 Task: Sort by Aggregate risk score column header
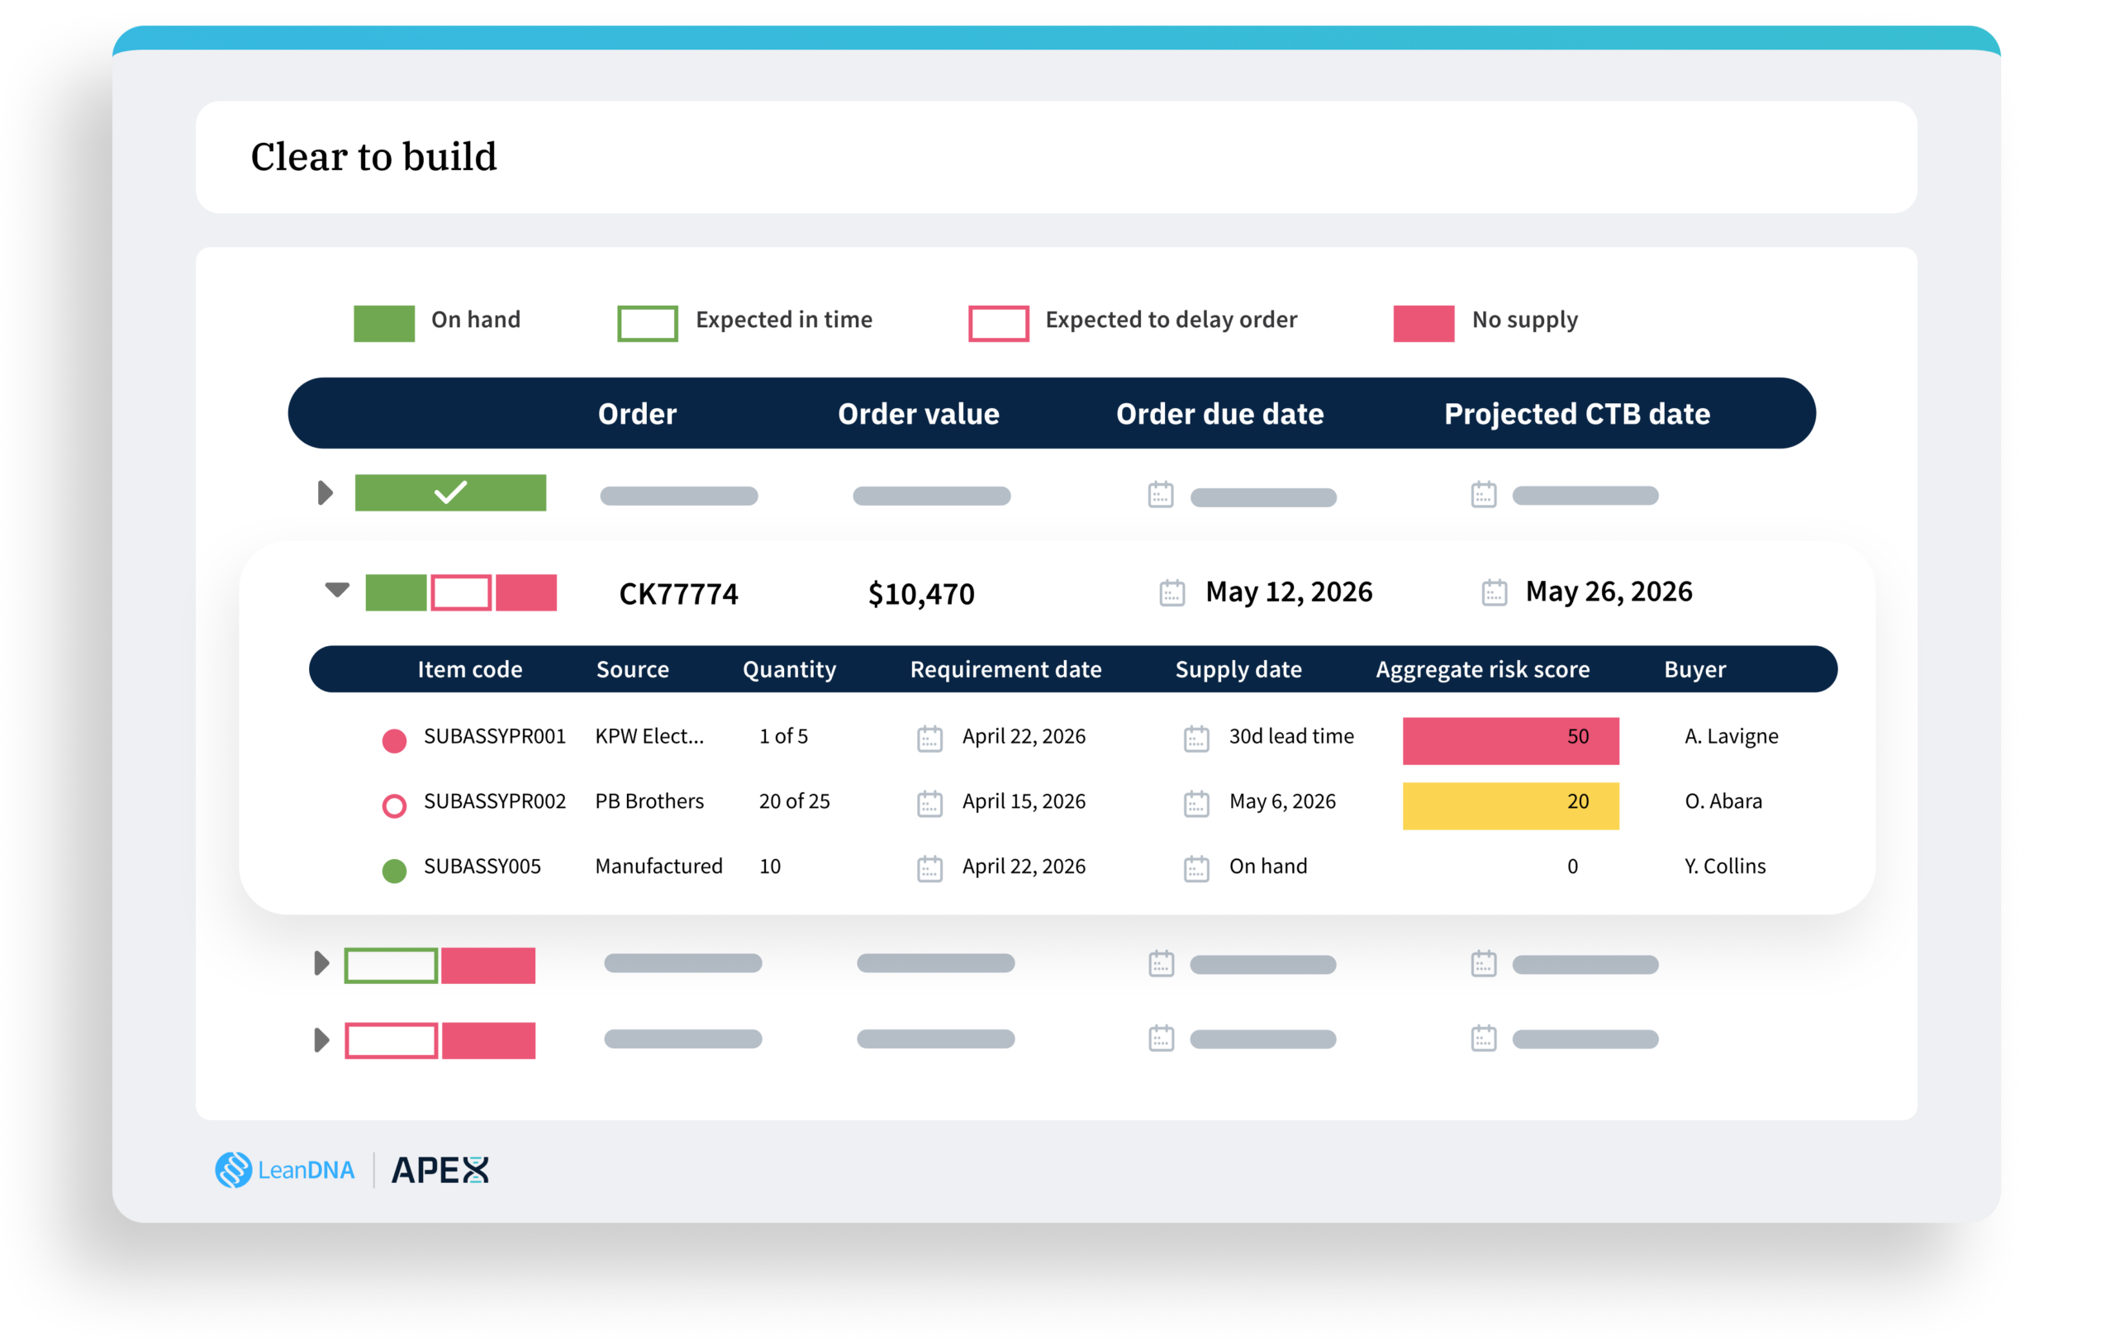[x=1483, y=670]
